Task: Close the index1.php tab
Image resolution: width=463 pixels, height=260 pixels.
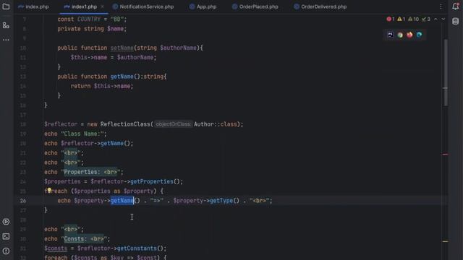Action: [103, 6]
